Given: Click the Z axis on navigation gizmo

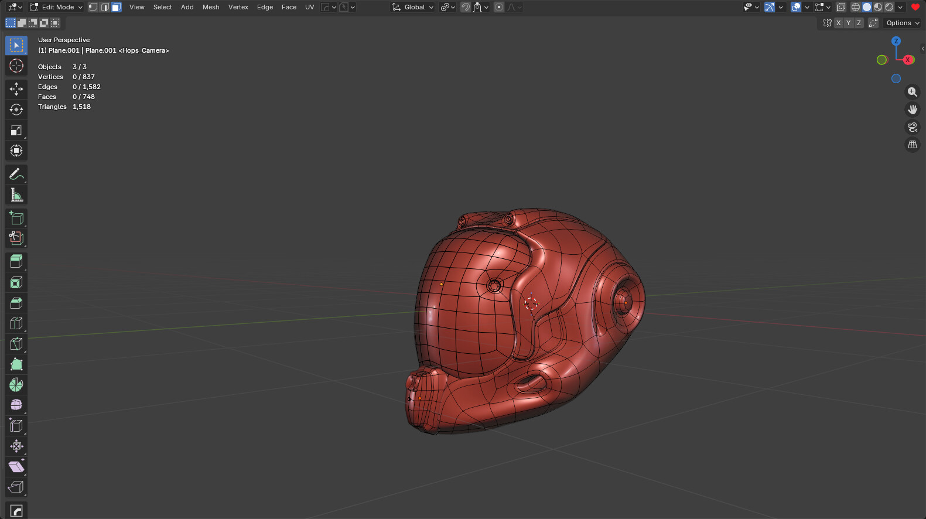Looking at the screenshot, I should (x=896, y=41).
